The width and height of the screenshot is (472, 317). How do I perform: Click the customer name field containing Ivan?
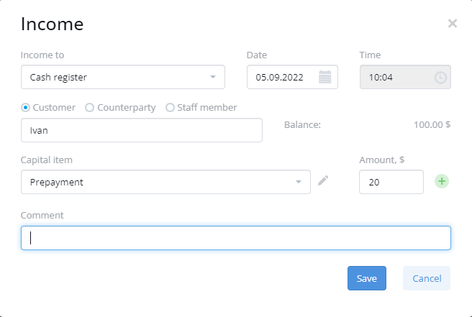coord(142,130)
